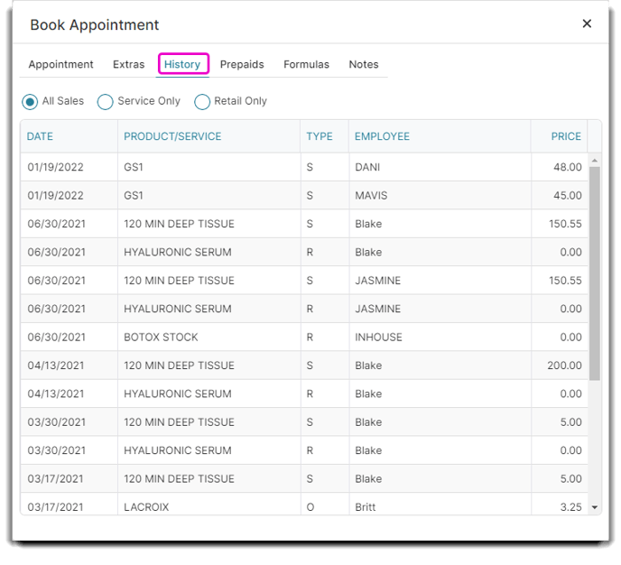Go to the Prepaids tab

[x=242, y=64]
